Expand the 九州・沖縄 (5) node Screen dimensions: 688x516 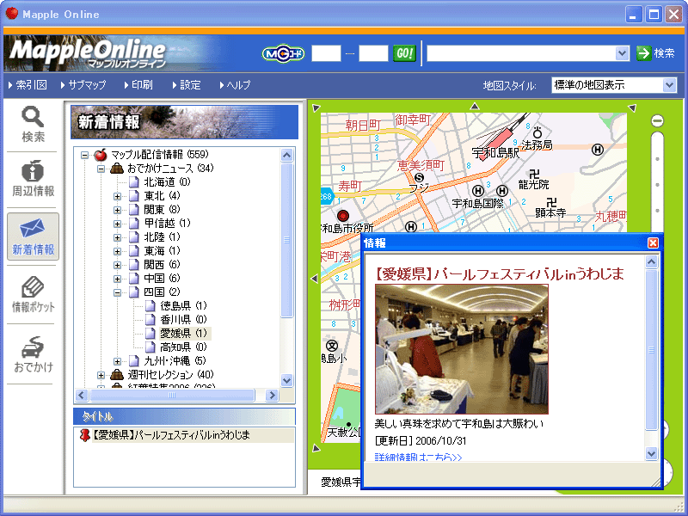pyautogui.click(x=117, y=361)
